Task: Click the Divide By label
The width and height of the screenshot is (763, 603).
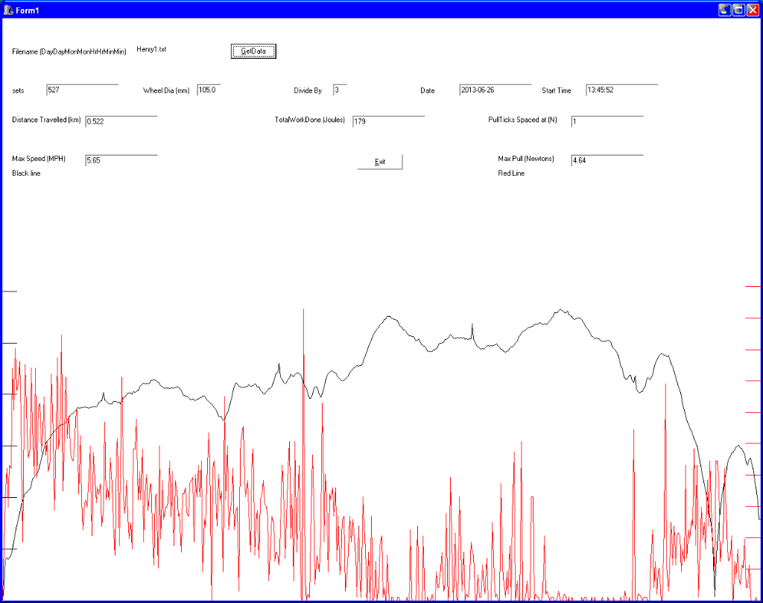Action: [308, 90]
